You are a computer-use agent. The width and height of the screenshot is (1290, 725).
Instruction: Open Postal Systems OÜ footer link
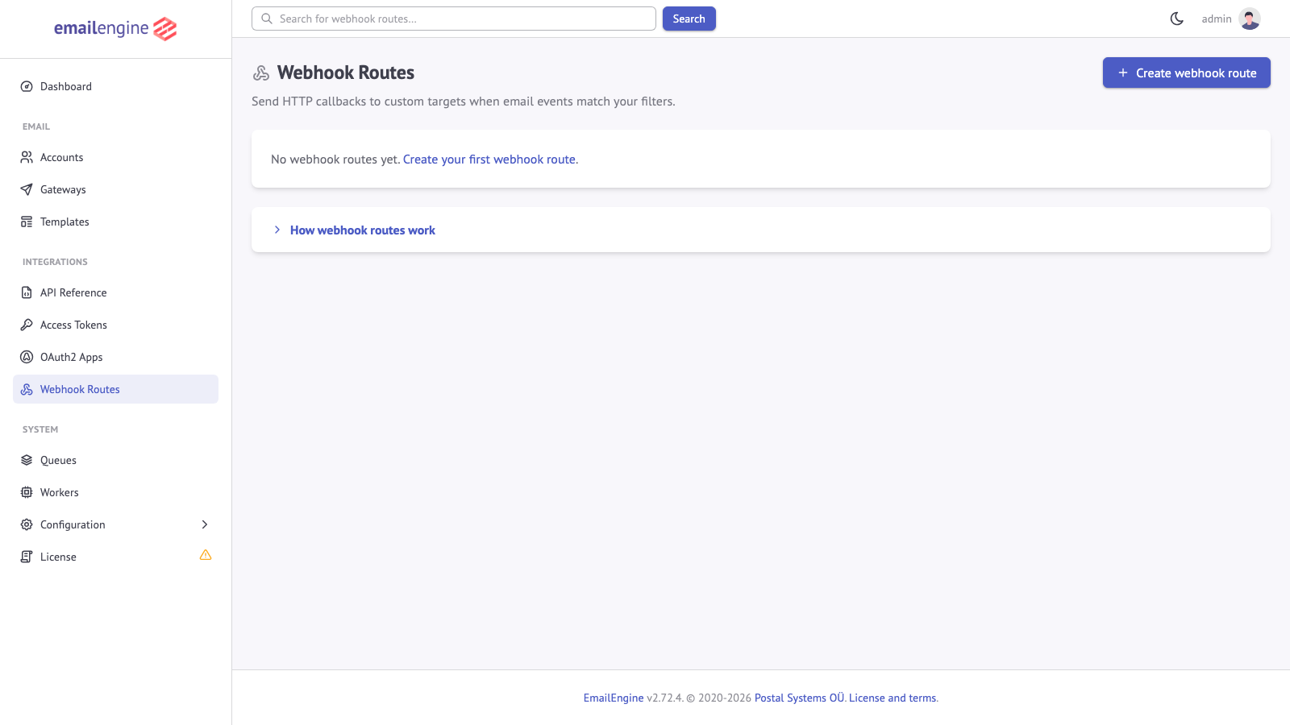pos(800,698)
